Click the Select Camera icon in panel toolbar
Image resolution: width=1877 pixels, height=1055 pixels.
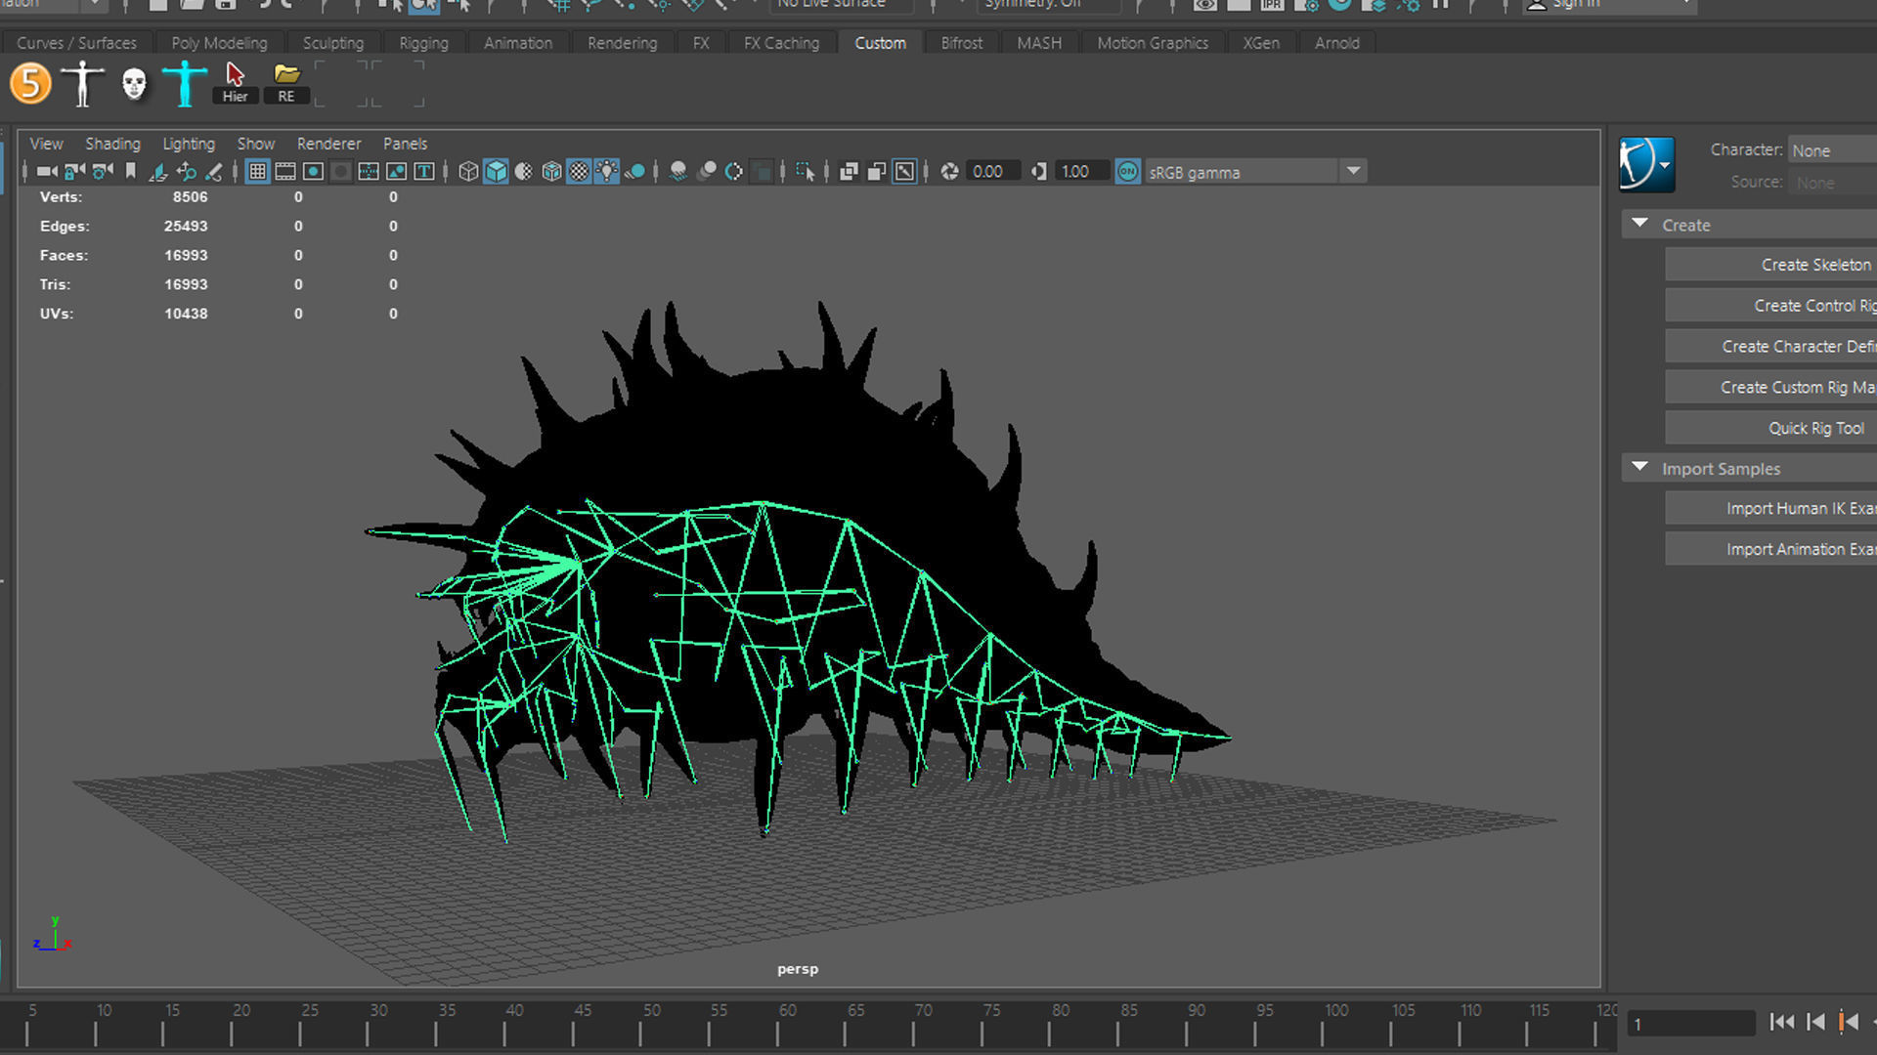click(x=46, y=172)
